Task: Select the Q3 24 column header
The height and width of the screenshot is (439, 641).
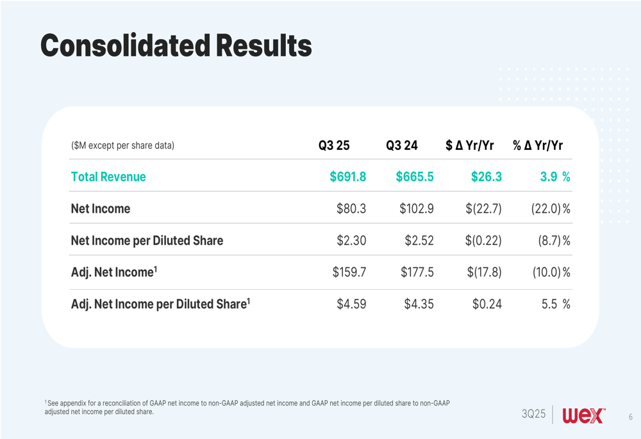Action: tap(402, 145)
